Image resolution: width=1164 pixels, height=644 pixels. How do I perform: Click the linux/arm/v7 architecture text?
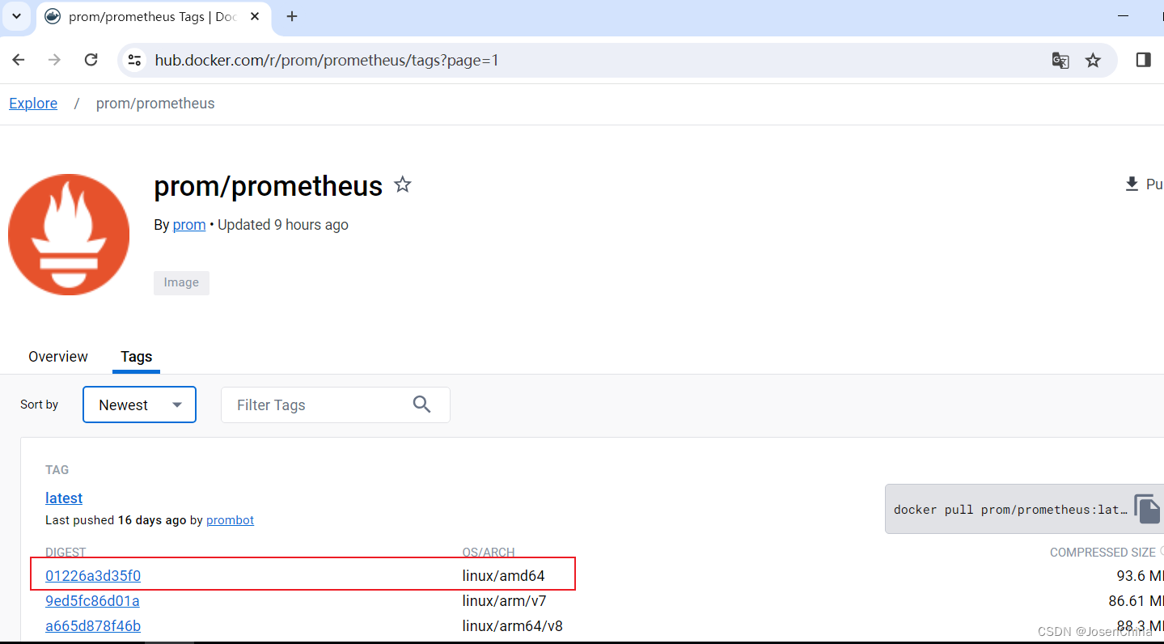[x=505, y=601]
